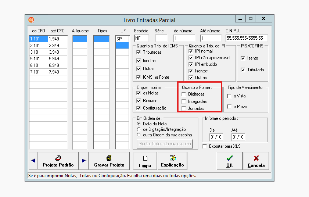Check the Digitadas checkbox
Viewport: 309px width, 197px height.
click(x=184, y=94)
